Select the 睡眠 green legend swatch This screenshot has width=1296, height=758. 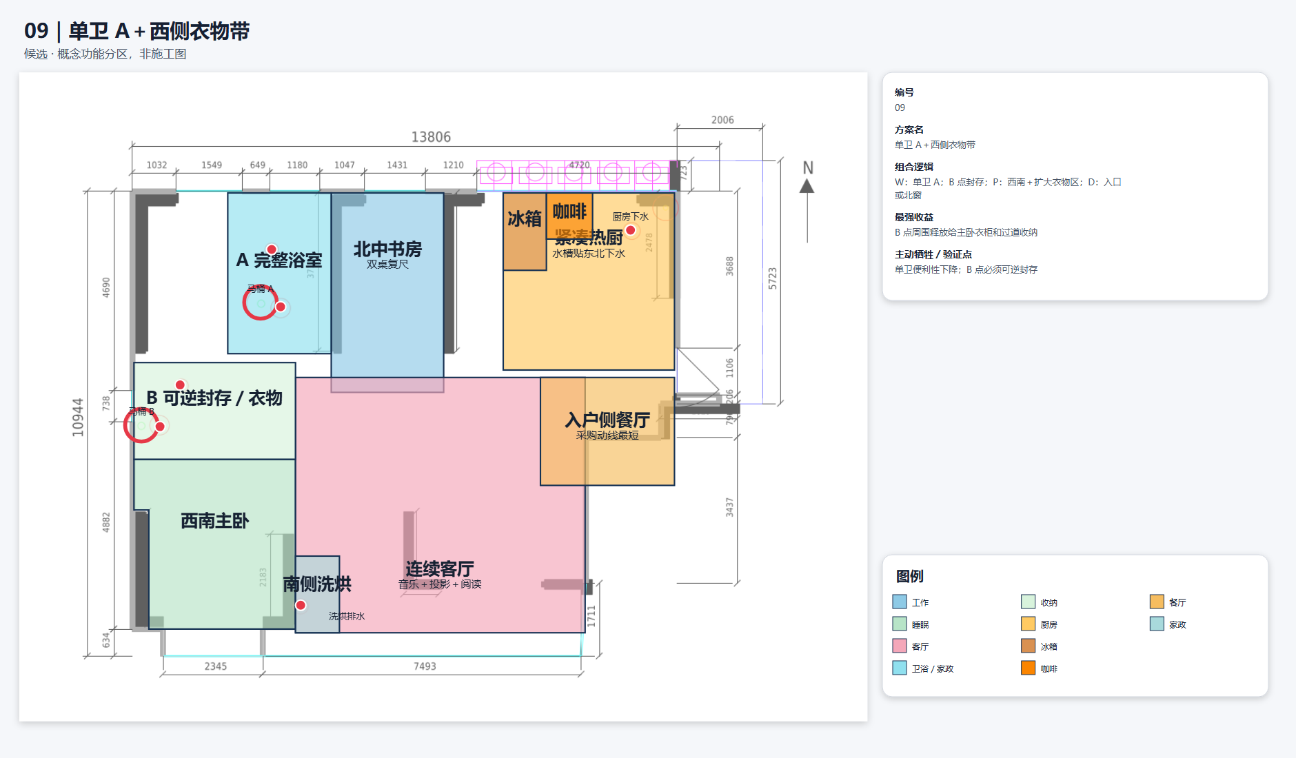[900, 624]
